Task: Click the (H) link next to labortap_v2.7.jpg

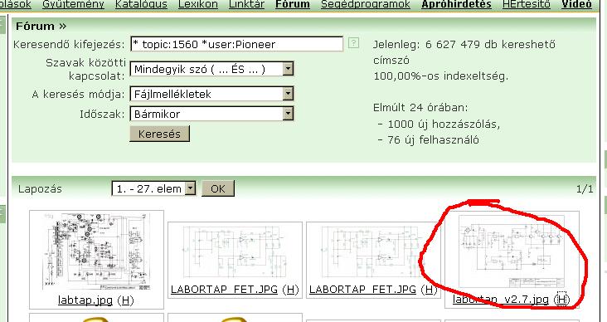Action: [561, 299]
